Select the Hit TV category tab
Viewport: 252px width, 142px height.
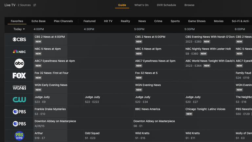pos(108,21)
